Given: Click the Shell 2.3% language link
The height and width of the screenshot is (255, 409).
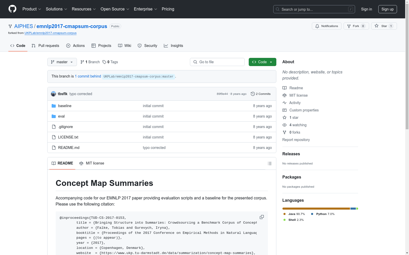Looking at the screenshot, I should click(294, 220).
